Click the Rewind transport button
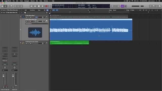The width and height of the screenshot is (162, 91). click(x=31, y=6)
